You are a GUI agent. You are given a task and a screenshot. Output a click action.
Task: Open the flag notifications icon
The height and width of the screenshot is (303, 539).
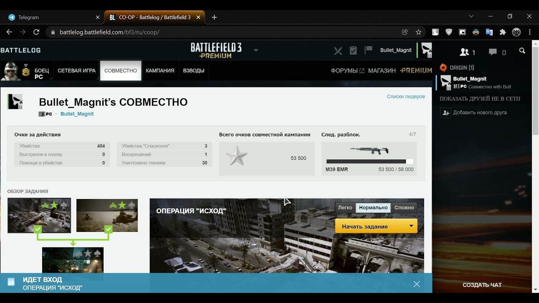click(x=368, y=50)
